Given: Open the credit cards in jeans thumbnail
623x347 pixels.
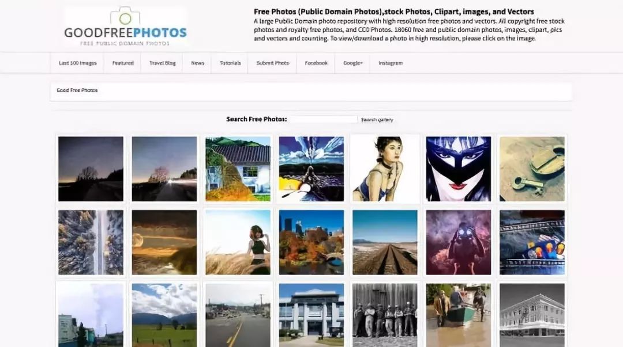Looking at the screenshot, I should point(532,242).
